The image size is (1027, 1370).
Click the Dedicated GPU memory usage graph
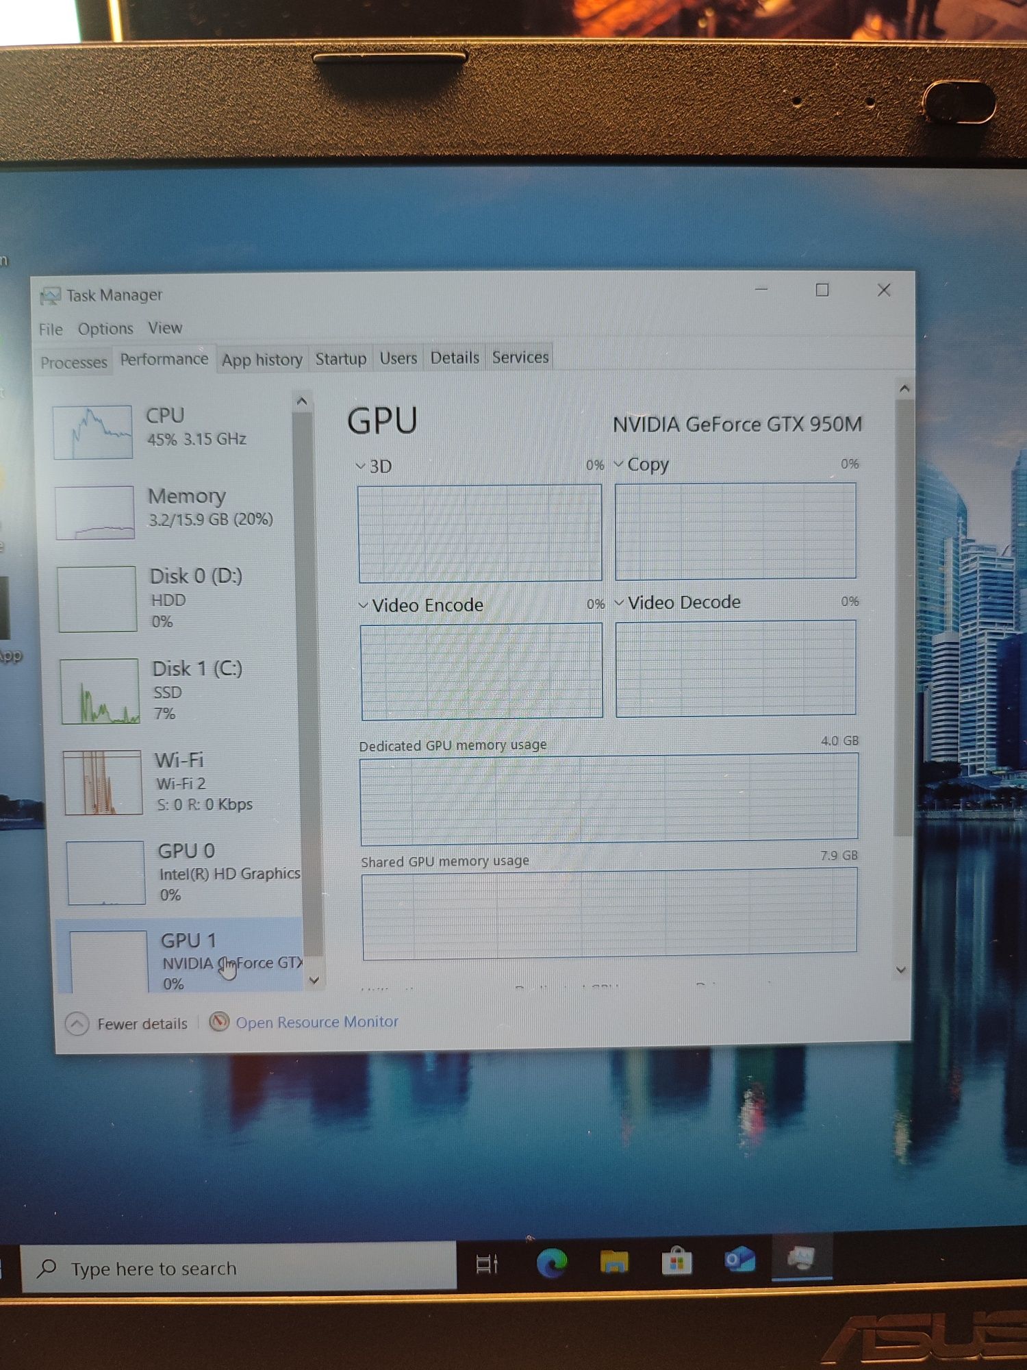pyautogui.click(x=609, y=799)
